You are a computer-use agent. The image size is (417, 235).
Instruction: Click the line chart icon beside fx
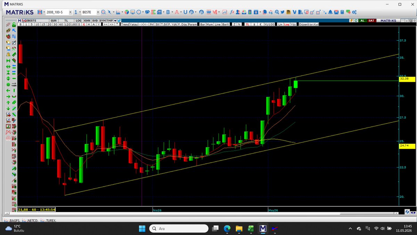(225, 12)
